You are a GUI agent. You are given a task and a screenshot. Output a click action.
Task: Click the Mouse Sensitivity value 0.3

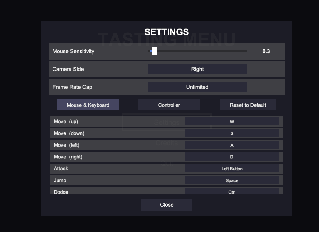[266, 51]
